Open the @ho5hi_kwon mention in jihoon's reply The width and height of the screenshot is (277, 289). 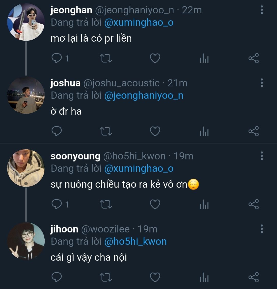click(135, 241)
